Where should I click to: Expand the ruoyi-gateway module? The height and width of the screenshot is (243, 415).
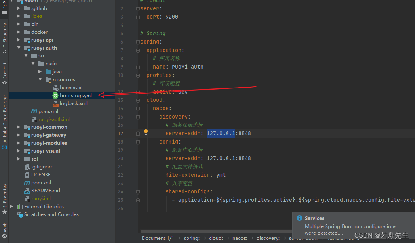click(19, 135)
